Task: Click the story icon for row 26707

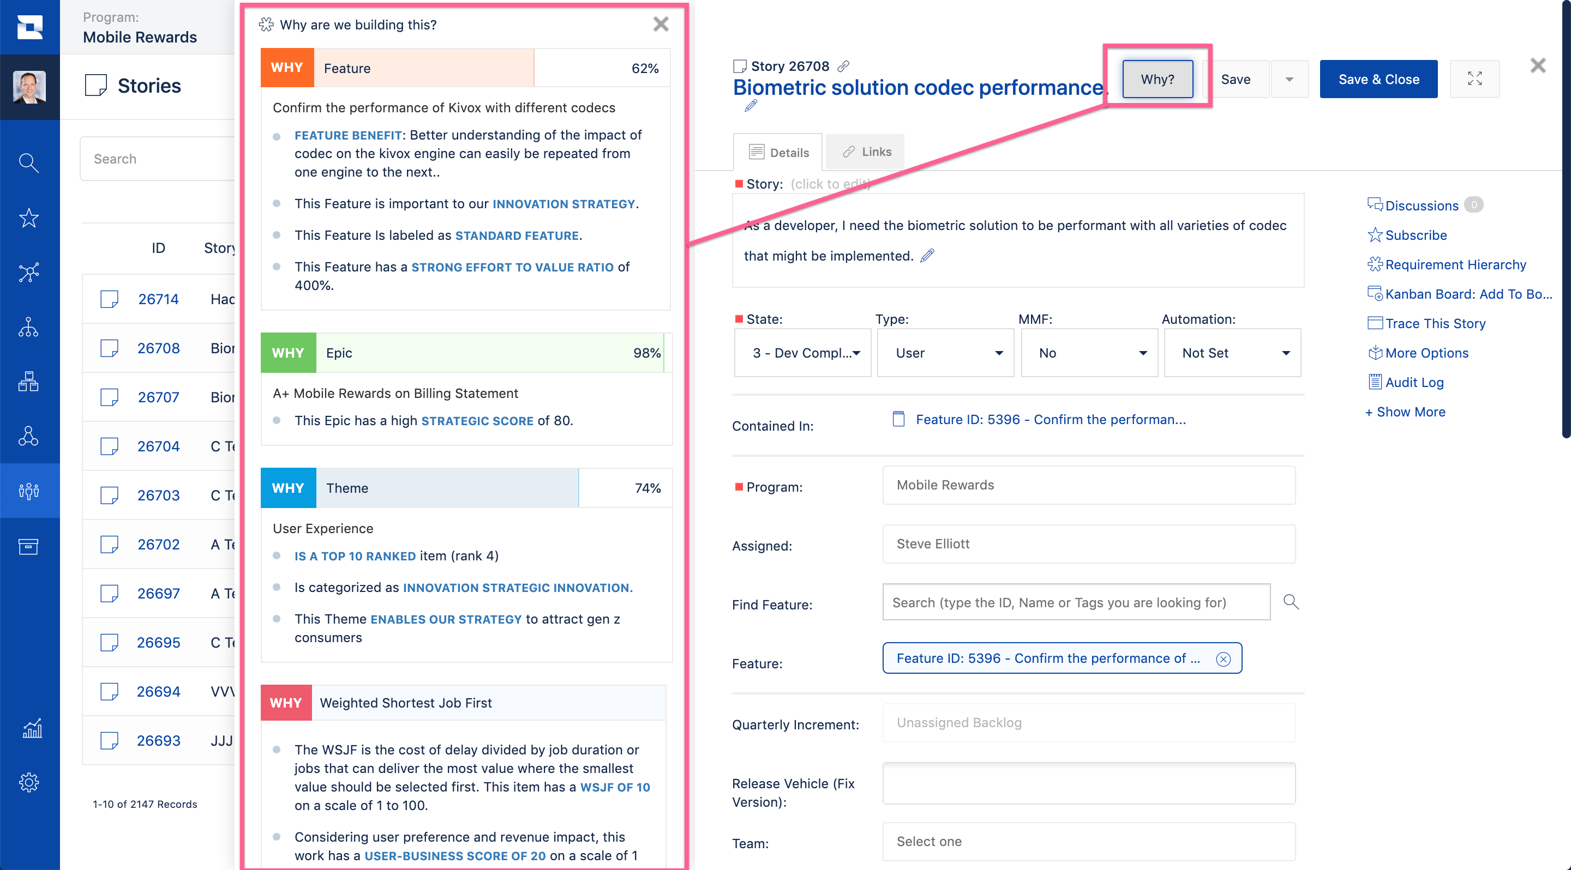Action: click(109, 397)
